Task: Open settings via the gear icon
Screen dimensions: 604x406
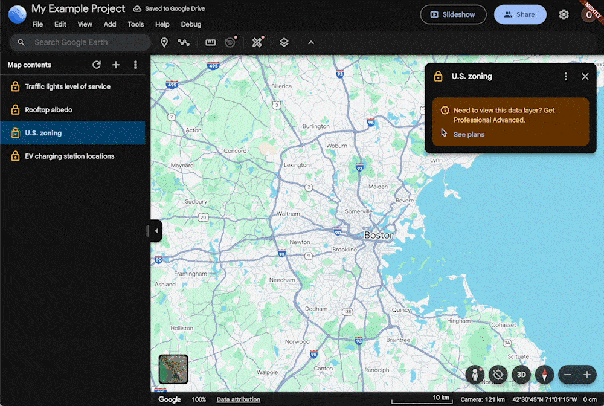Action: [564, 14]
